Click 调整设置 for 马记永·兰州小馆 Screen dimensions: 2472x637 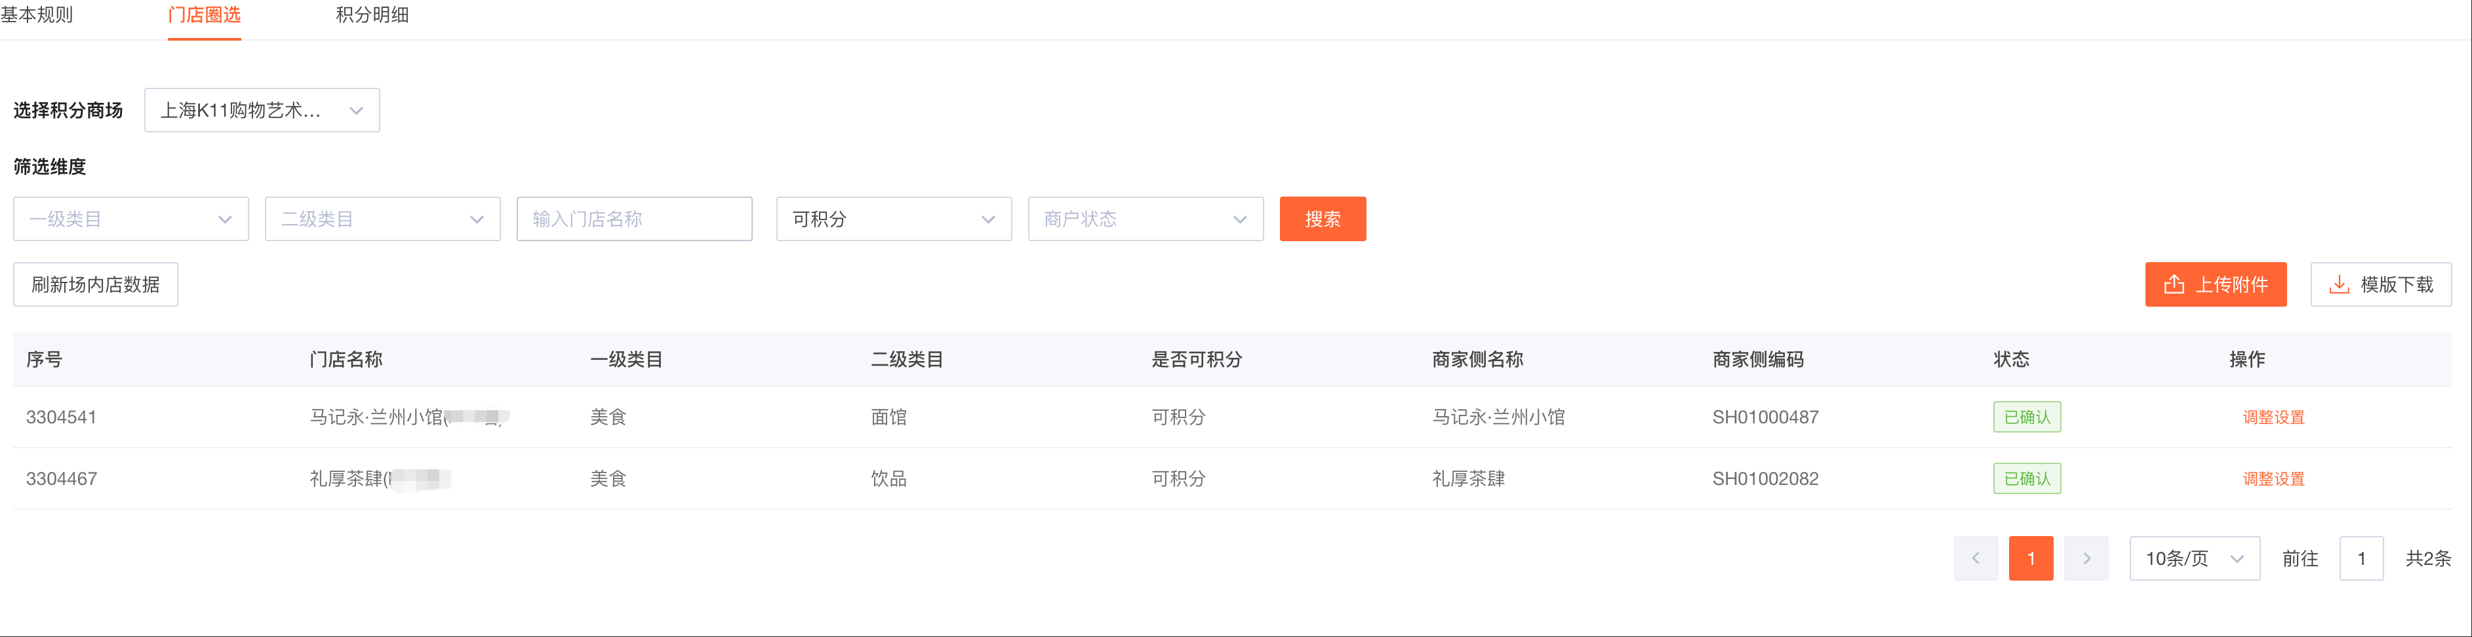(x=2273, y=417)
